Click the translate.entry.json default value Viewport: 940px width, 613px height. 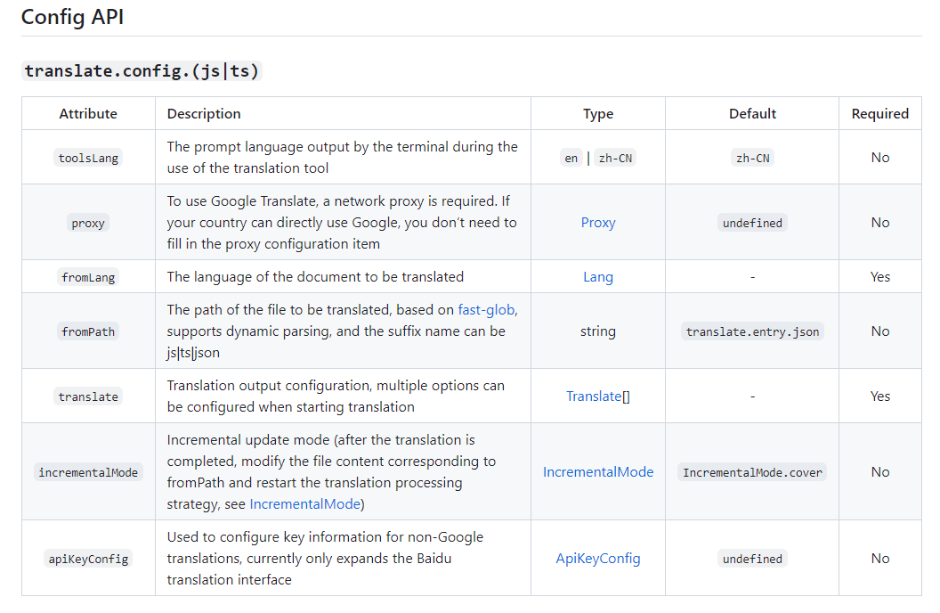pyautogui.click(x=752, y=331)
